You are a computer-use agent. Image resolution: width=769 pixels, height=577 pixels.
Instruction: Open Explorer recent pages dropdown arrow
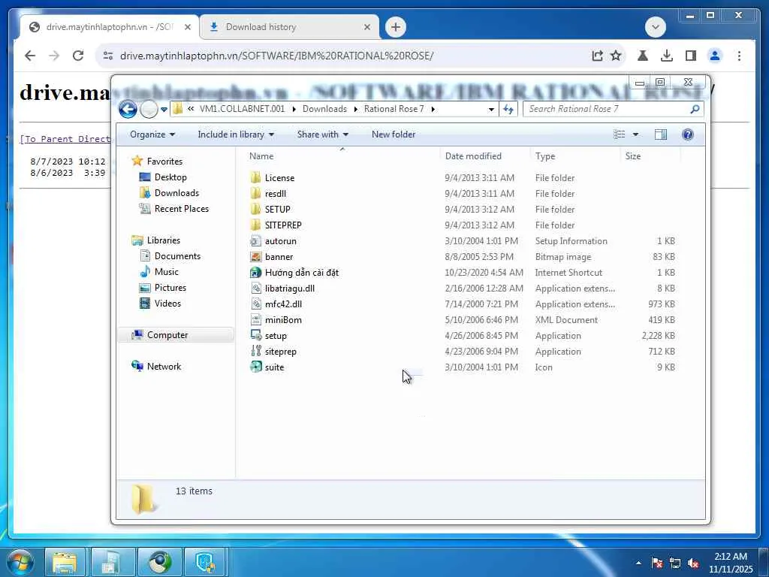click(x=164, y=110)
